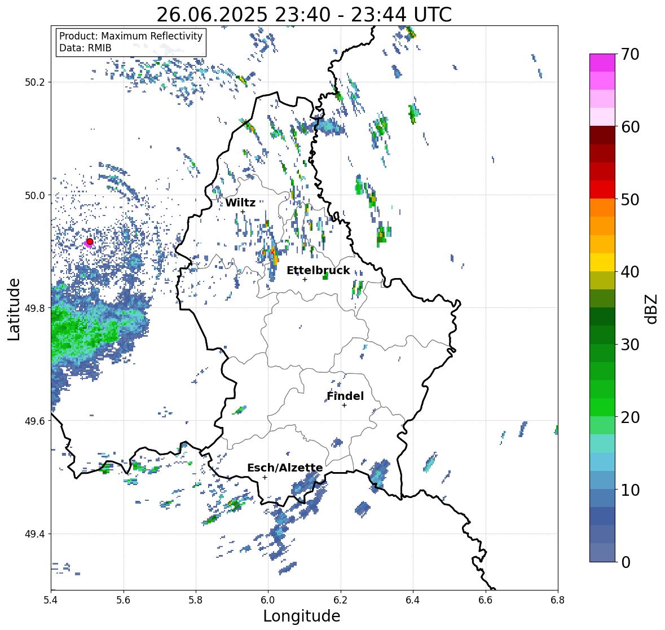Image resolution: width=665 pixels, height=630 pixels.
Task: Click latitude tick 49.4
Action: (35, 534)
